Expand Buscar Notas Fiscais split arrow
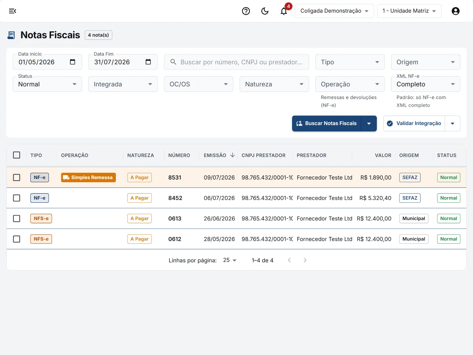 click(369, 123)
